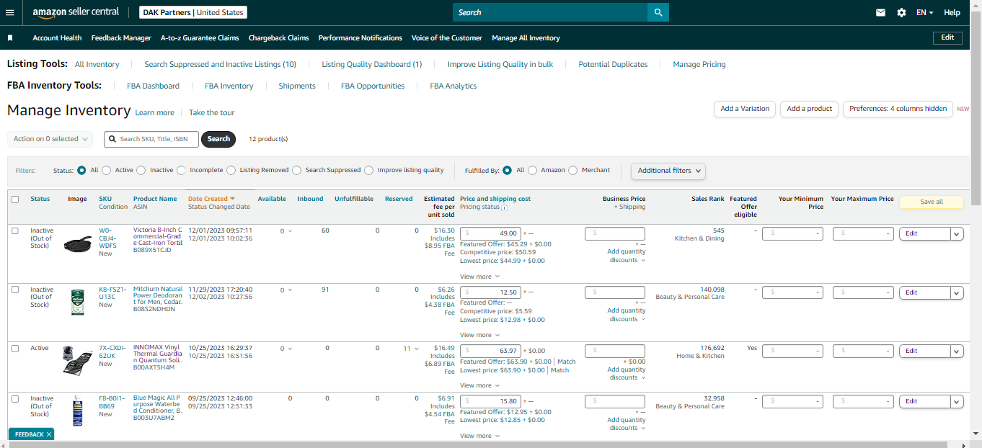The width and height of the screenshot is (982, 448).
Task: Click the 63.97 price input field
Action: pos(490,351)
